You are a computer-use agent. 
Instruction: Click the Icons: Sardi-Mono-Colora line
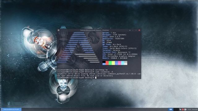click(x=119, y=48)
